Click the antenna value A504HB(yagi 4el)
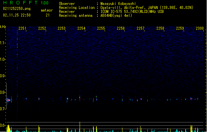 (116, 16)
